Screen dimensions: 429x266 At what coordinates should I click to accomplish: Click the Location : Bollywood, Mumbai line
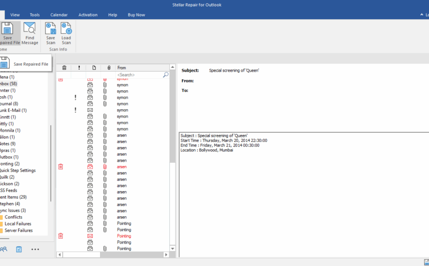[207, 150]
